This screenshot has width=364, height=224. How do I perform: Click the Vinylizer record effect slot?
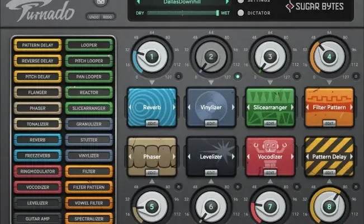coord(211,105)
